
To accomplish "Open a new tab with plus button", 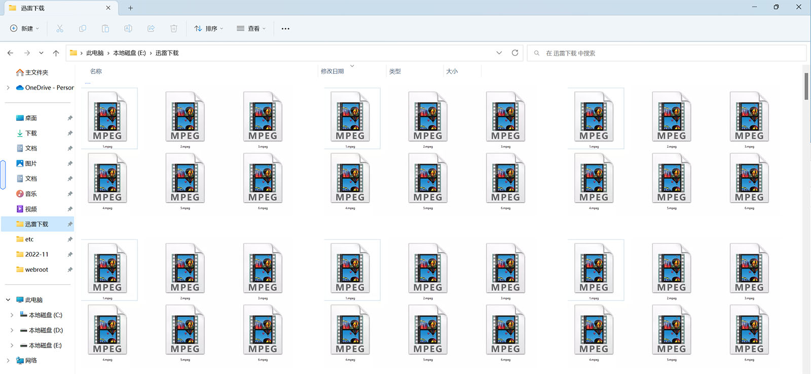I will (x=130, y=8).
